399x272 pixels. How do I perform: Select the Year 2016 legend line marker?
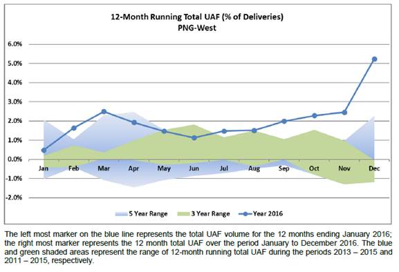245,214
